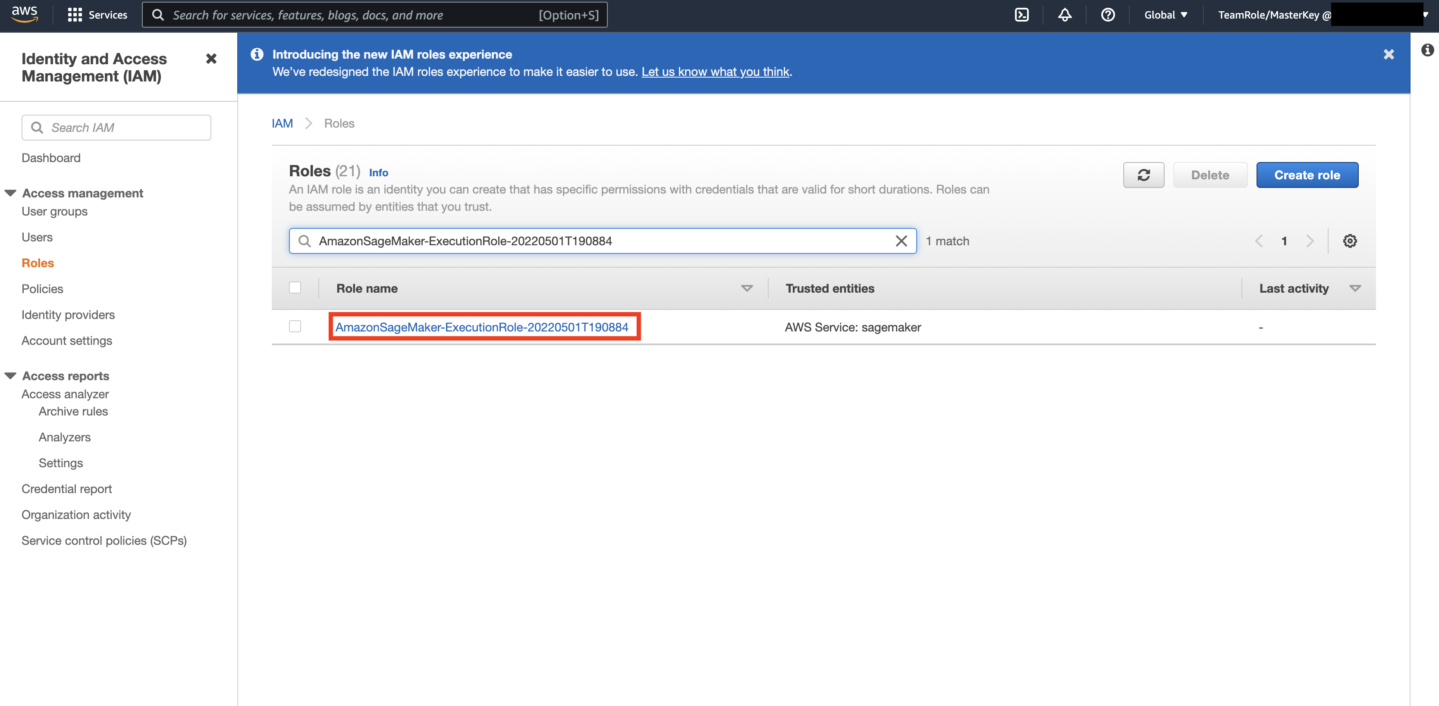Check the AmazonSageMaker-ExecutionRole row checkbox
This screenshot has width=1439, height=706.
coord(295,326)
